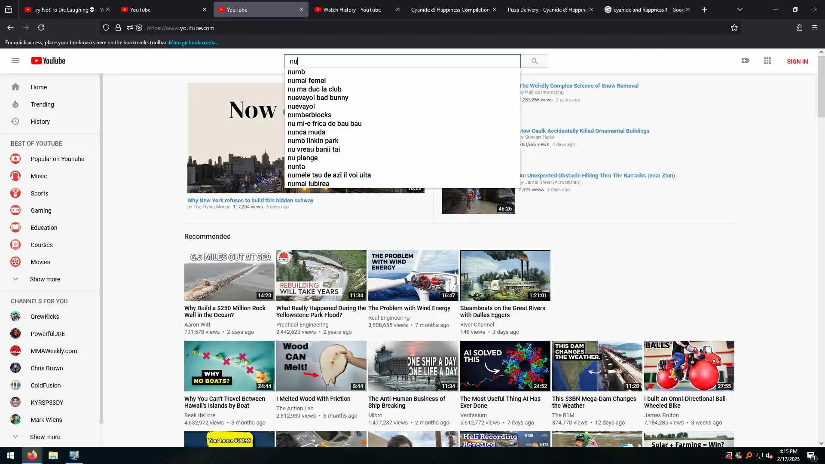The width and height of the screenshot is (825, 464).
Task: Open the list all tabs dropdown arrow
Action: [739, 9]
